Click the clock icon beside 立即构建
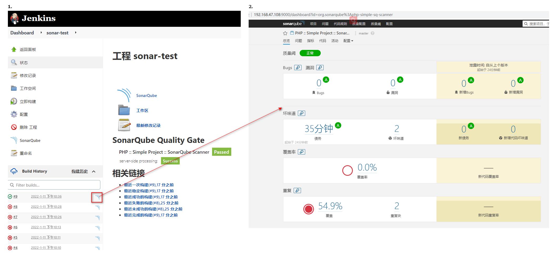This screenshot has height=258, width=557. click(14, 101)
